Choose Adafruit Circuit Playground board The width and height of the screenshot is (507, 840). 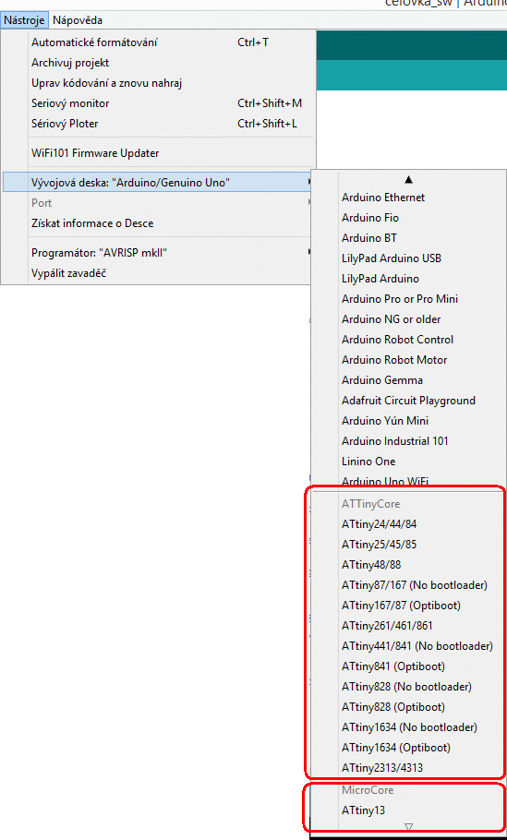tap(408, 402)
